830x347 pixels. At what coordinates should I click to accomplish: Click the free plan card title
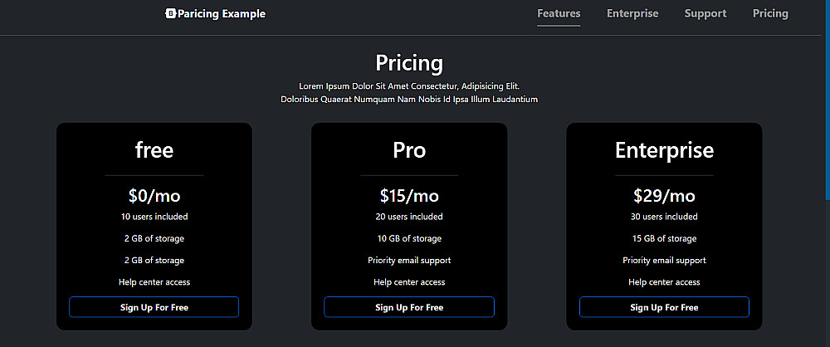coord(154,149)
